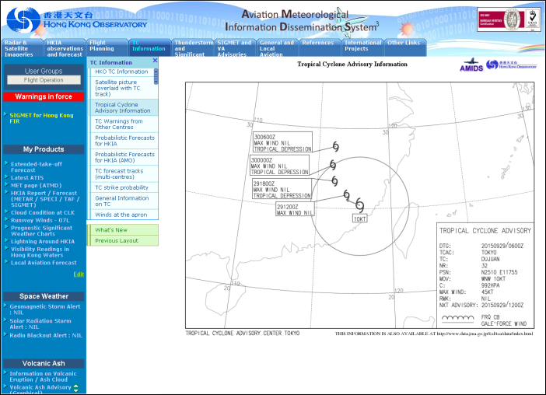Image resolution: width=546 pixels, height=395 pixels.
Task: Open the General and Local Aviation tab
Action: (278, 48)
